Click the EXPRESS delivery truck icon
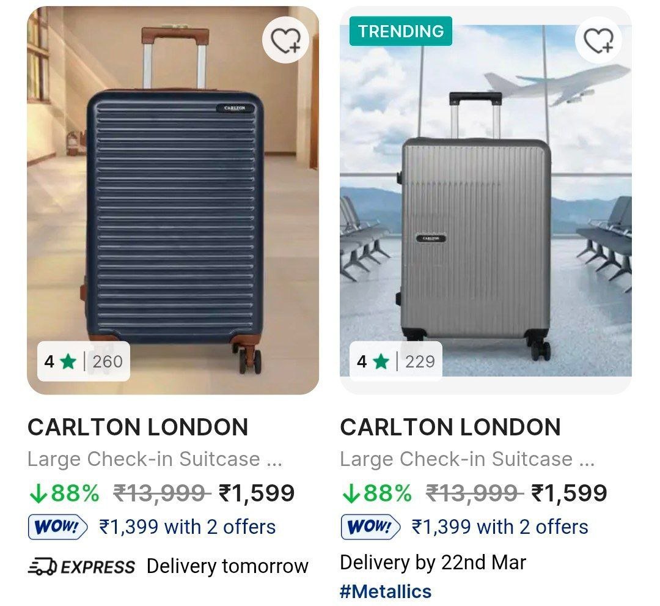The width and height of the screenshot is (660, 606). pos(44,566)
